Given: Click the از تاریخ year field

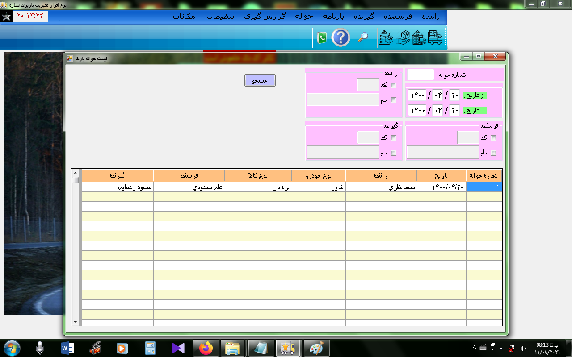Looking at the screenshot, I should 418,95.
